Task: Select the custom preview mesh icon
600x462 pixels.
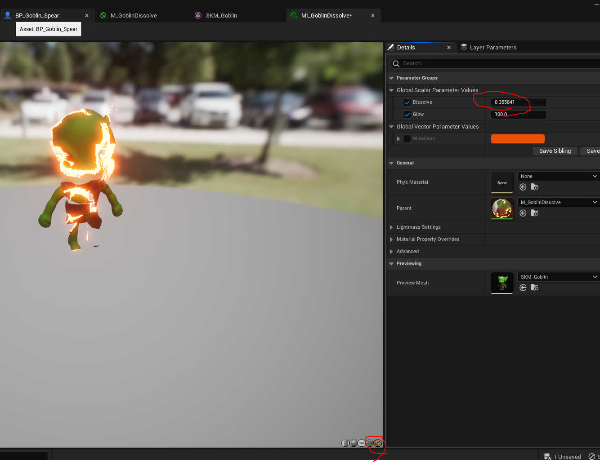Action: point(378,443)
